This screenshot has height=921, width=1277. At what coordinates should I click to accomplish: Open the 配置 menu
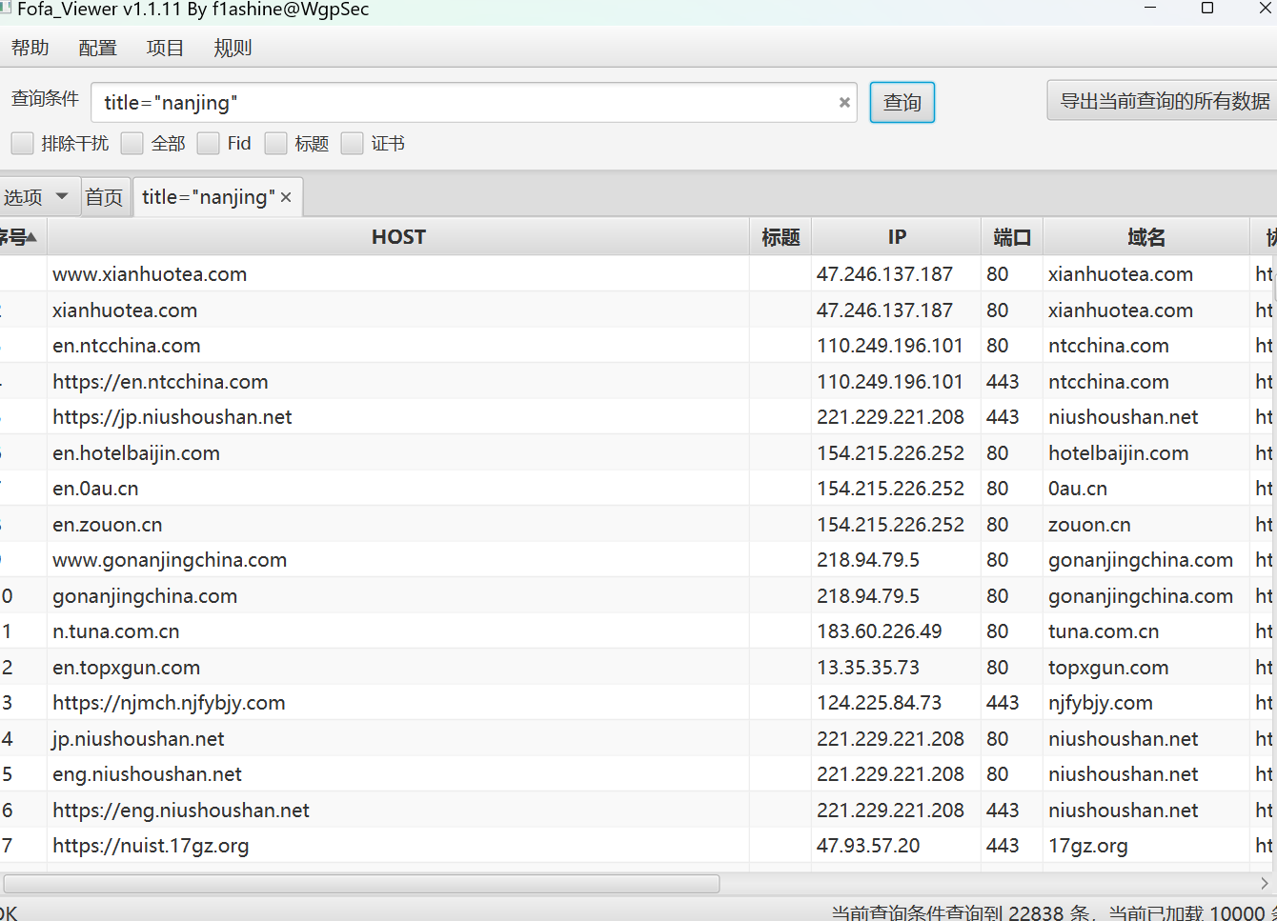[97, 48]
